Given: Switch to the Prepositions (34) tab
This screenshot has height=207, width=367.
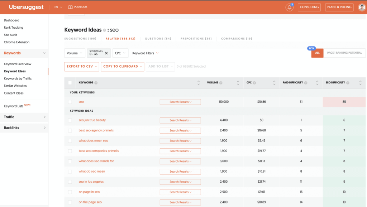Looking at the screenshot, I should pos(196,39).
